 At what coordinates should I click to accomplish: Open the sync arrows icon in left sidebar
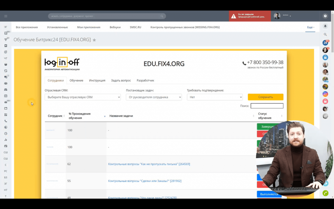point(6,71)
